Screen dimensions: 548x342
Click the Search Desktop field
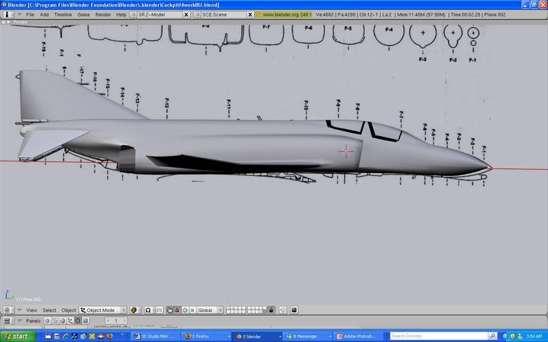coord(438,336)
